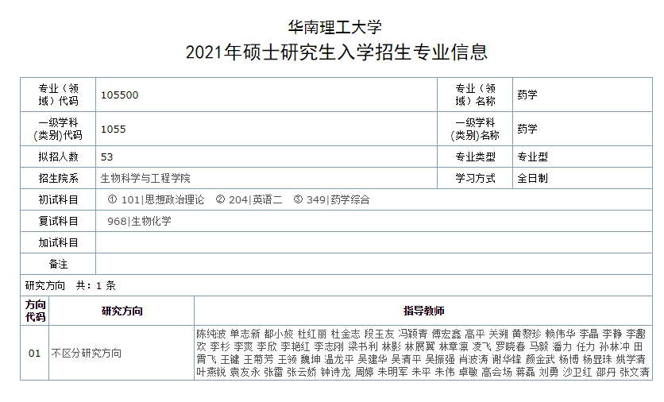
Task: Select retest subject 968|生物化学
Action: (139, 221)
